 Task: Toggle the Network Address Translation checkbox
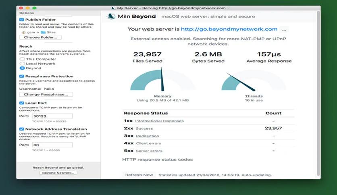point(21,129)
